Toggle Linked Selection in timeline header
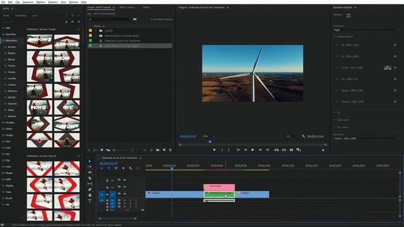The width and height of the screenshot is (404, 227). (x=116, y=168)
